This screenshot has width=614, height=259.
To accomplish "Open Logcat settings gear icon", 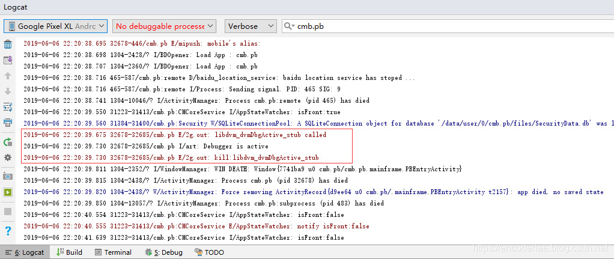I will pyautogui.click(x=7, y=157).
